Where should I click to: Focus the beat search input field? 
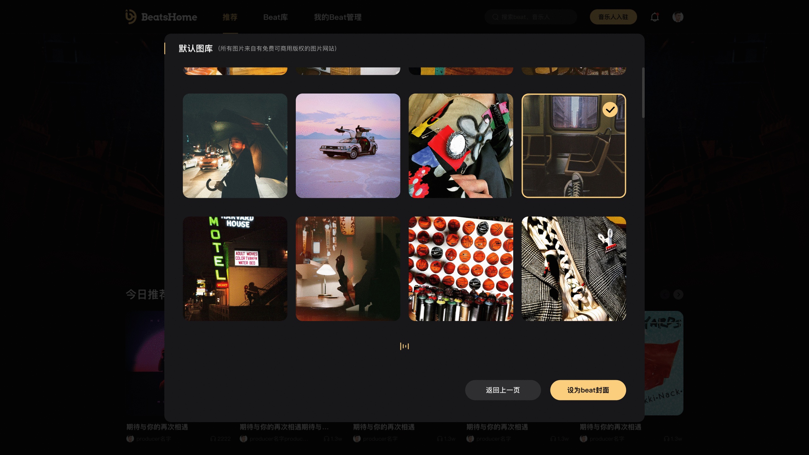[531, 17]
